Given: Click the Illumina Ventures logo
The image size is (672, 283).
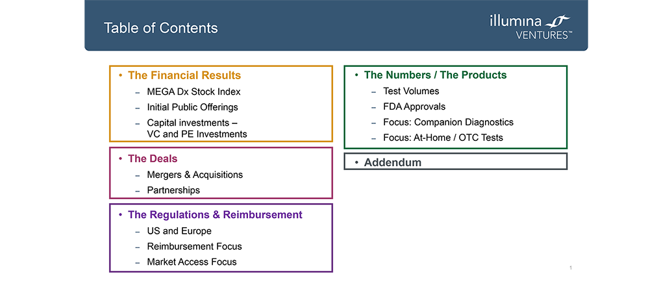Looking at the screenshot, I should point(530,27).
